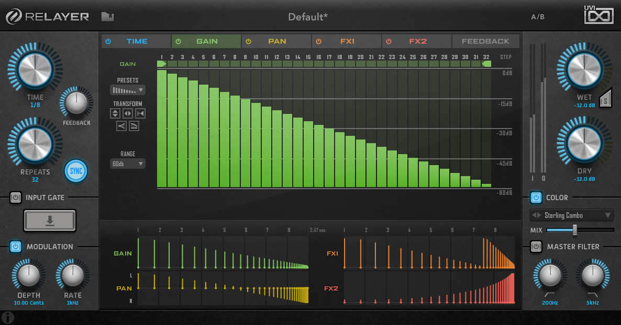Select previous or next color model with the arrows

point(537,215)
